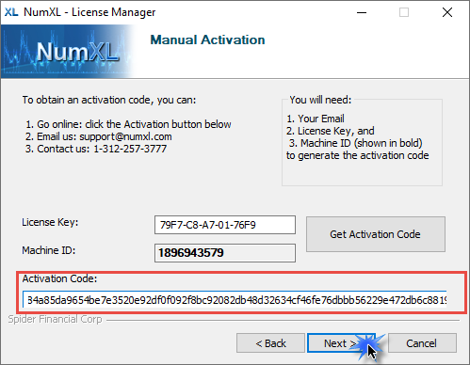Screen dimensions: 470x365
Task: Click the XL title bar app icon
Action: pos(11,12)
